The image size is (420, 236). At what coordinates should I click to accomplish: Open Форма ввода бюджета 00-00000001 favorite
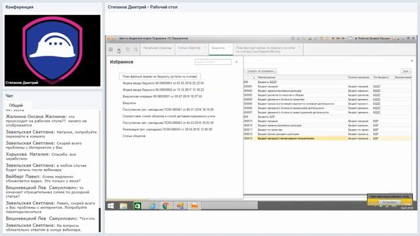coord(163,83)
